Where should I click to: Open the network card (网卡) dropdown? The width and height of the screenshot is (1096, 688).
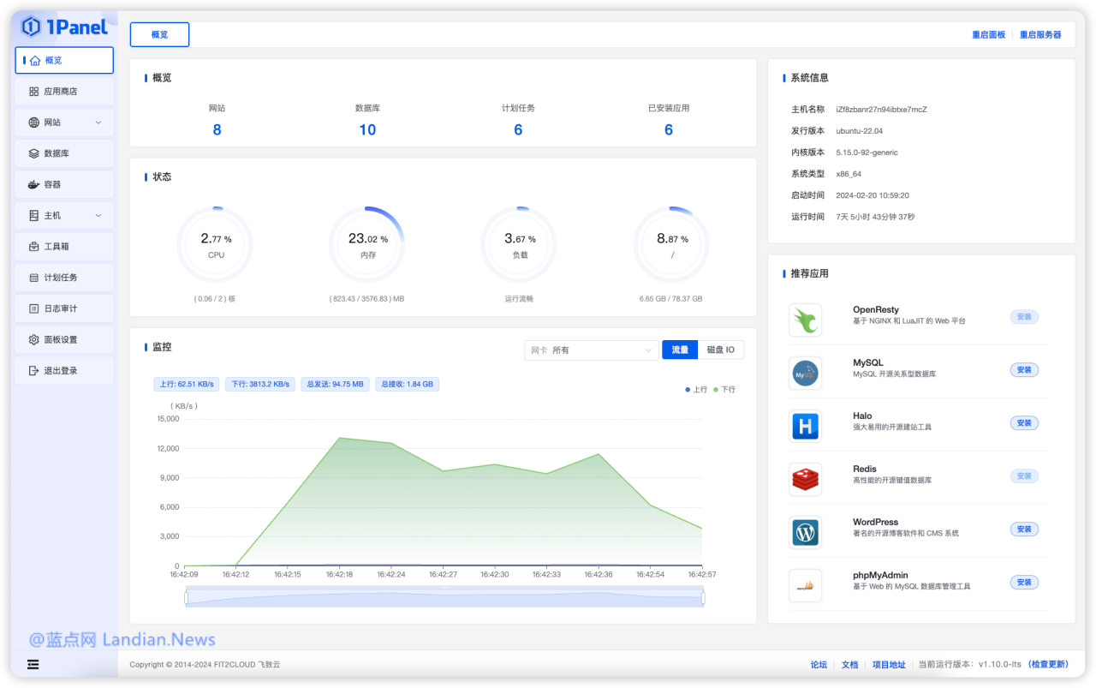(591, 350)
